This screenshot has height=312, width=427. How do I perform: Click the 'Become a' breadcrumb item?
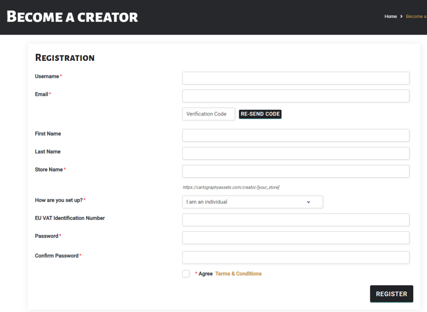coord(416,16)
